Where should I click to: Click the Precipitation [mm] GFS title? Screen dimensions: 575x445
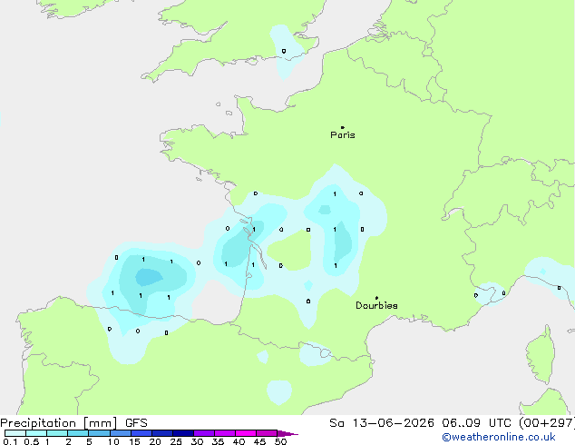(73, 423)
